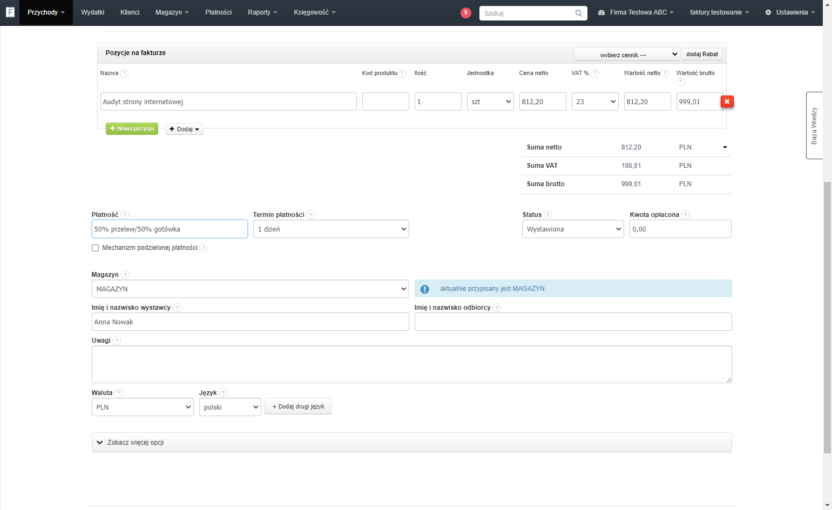Open the Przychody menu
This screenshot has height=510, width=832.
[46, 12]
